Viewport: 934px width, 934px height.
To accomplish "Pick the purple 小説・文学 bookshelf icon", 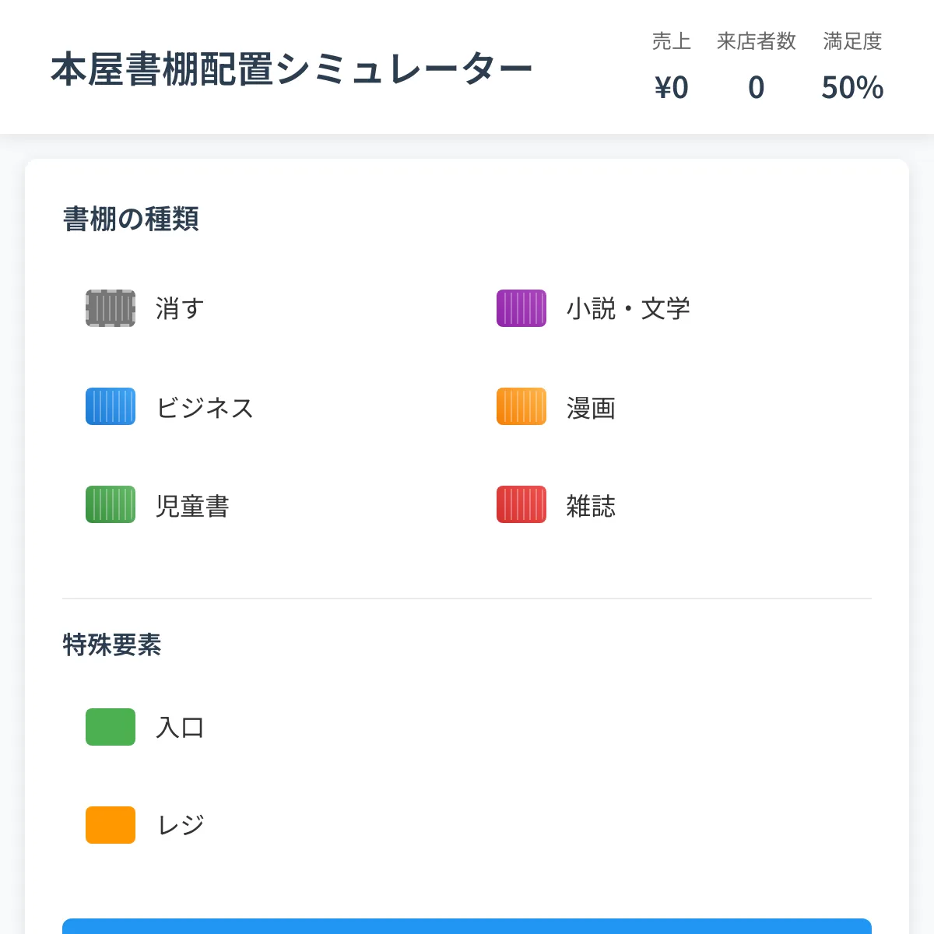I will (521, 308).
